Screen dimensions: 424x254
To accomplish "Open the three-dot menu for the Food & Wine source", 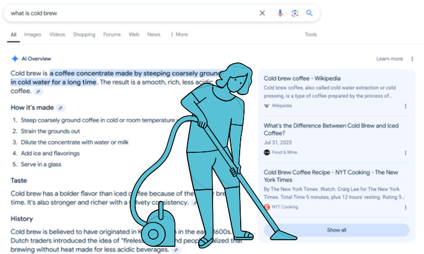I will point(405,153).
